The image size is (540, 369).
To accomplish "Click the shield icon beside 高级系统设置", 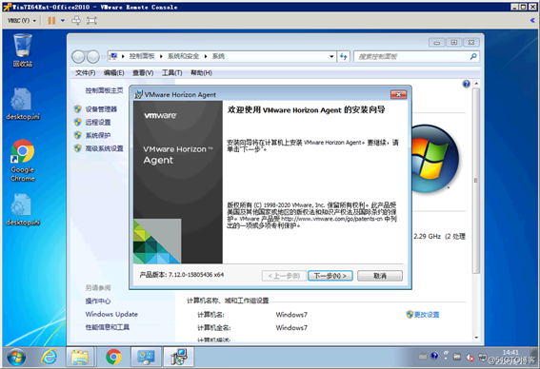I will pyautogui.click(x=78, y=148).
